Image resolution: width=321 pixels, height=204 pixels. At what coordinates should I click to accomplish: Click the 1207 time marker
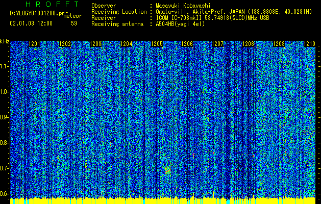coord(217,44)
